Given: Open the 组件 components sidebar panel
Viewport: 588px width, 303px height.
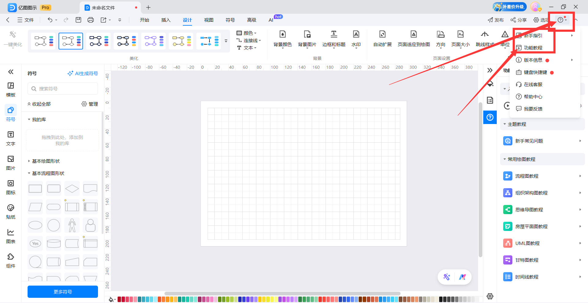Looking at the screenshot, I should (x=11, y=261).
